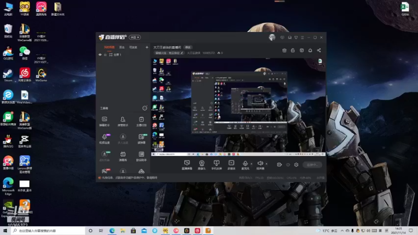Click the stream preview area

pos(238,107)
